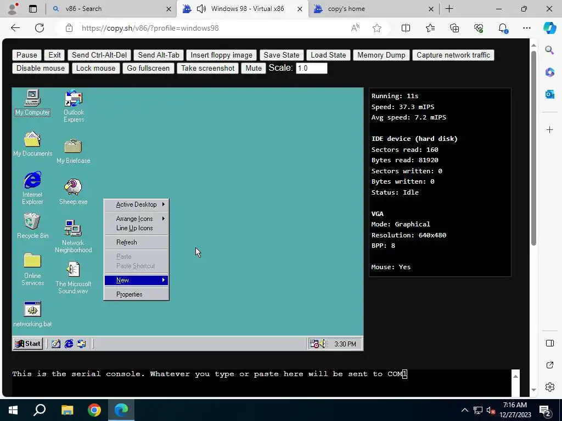
Task: Open Collections icon in Edge toolbar
Action: 454,28
